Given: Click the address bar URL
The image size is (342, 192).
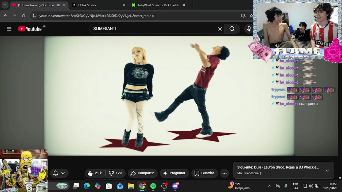Looking at the screenshot, I should coord(97,16).
